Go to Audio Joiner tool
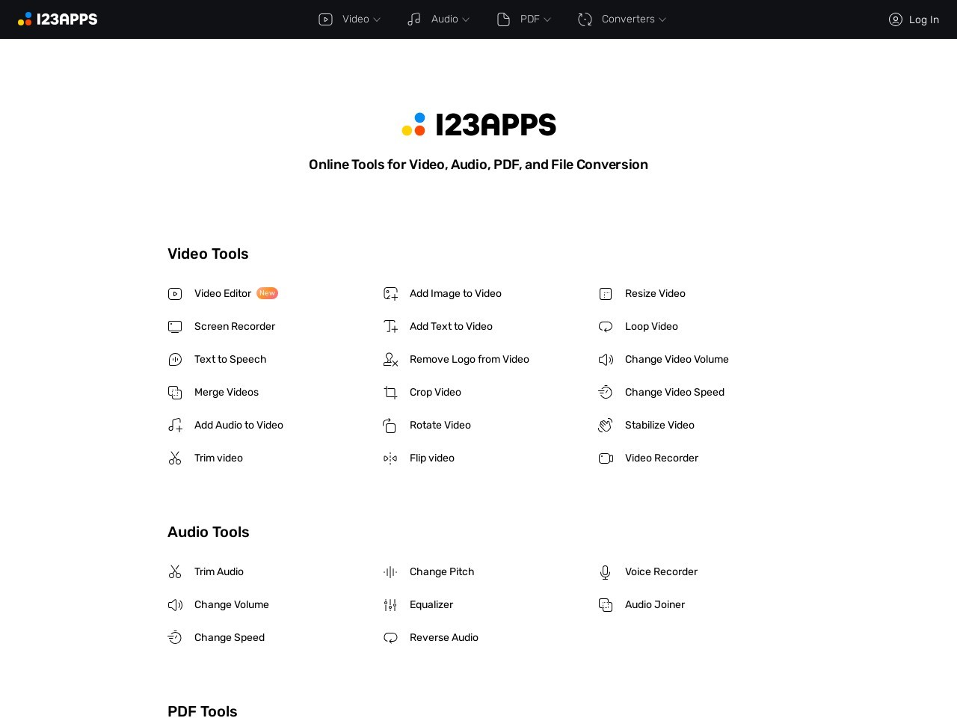 click(654, 605)
